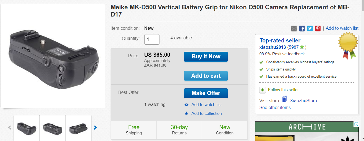Add the battery grip to cart
364x141 pixels.
206,76
